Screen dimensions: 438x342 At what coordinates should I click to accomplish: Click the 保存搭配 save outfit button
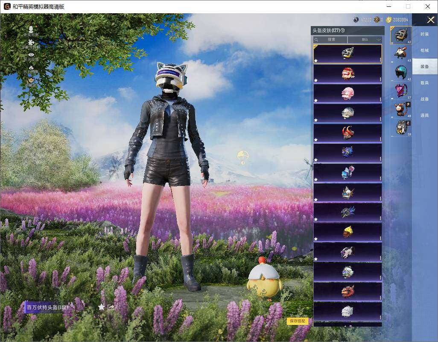point(297,321)
